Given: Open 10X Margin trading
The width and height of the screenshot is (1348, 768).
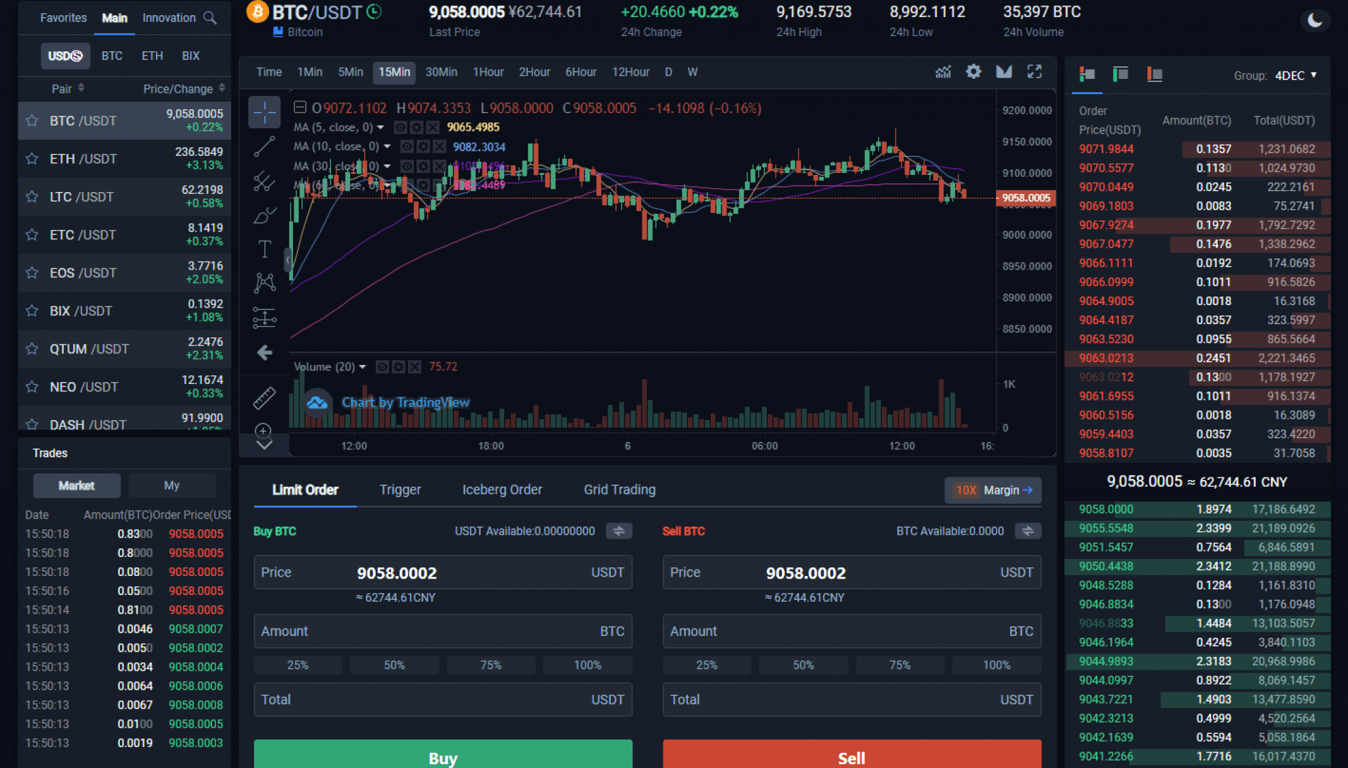Looking at the screenshot, I should pyautogui.click(x=993, y=490).
